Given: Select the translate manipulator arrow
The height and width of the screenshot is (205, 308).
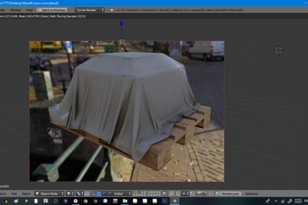Looking at the screenshot, I should click(99, 193).
